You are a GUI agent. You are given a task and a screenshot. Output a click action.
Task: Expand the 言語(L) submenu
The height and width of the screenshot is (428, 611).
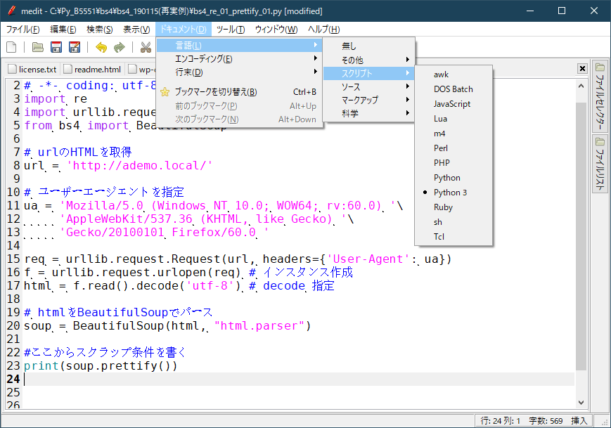tap(239, 46)
